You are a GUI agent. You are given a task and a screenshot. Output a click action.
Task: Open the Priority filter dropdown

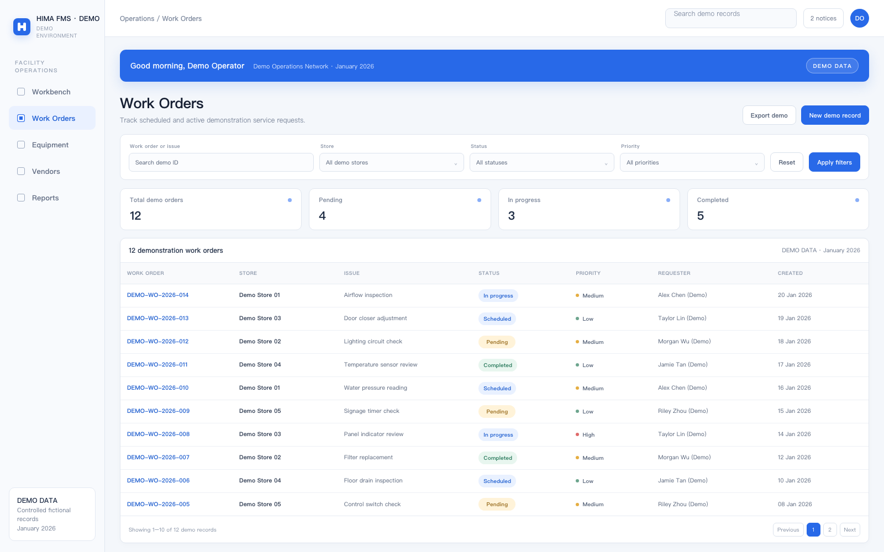pos(692,162)
